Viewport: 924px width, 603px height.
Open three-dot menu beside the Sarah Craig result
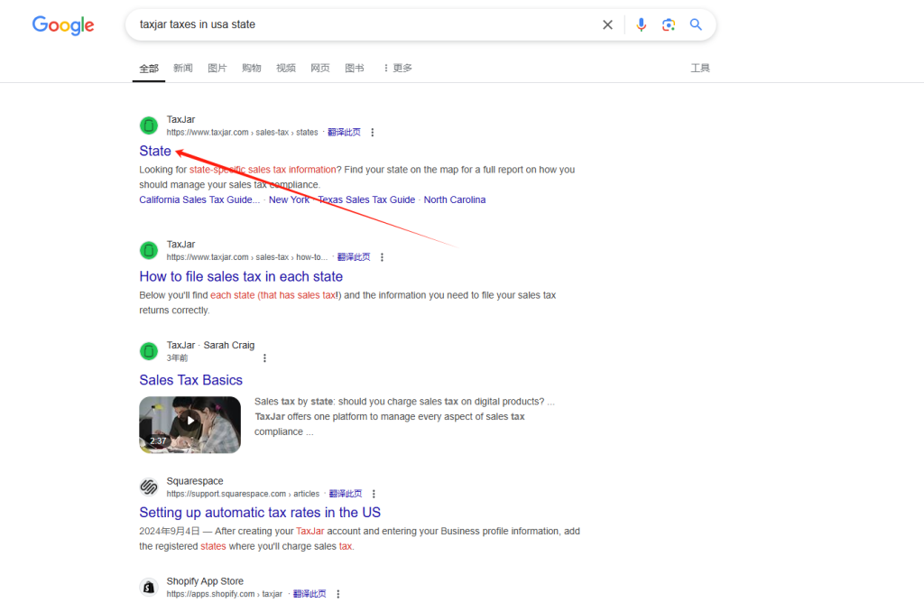coord(264,358)
